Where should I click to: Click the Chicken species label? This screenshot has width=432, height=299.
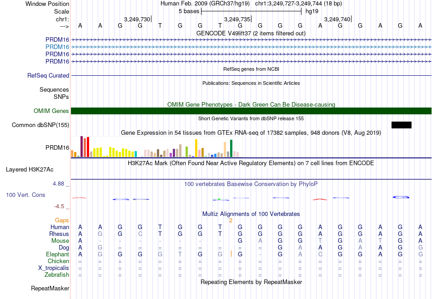pyautogui.click(x=58, y=261)
